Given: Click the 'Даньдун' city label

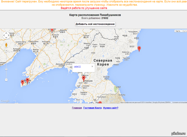Looking at the screenshot, I should [x=60, y=64].
